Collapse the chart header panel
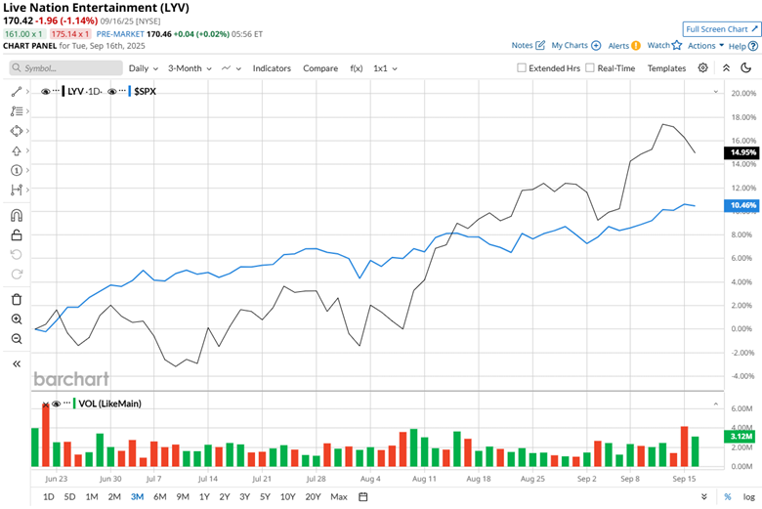Viewport: 762px width, 509px height. (726, 68)
